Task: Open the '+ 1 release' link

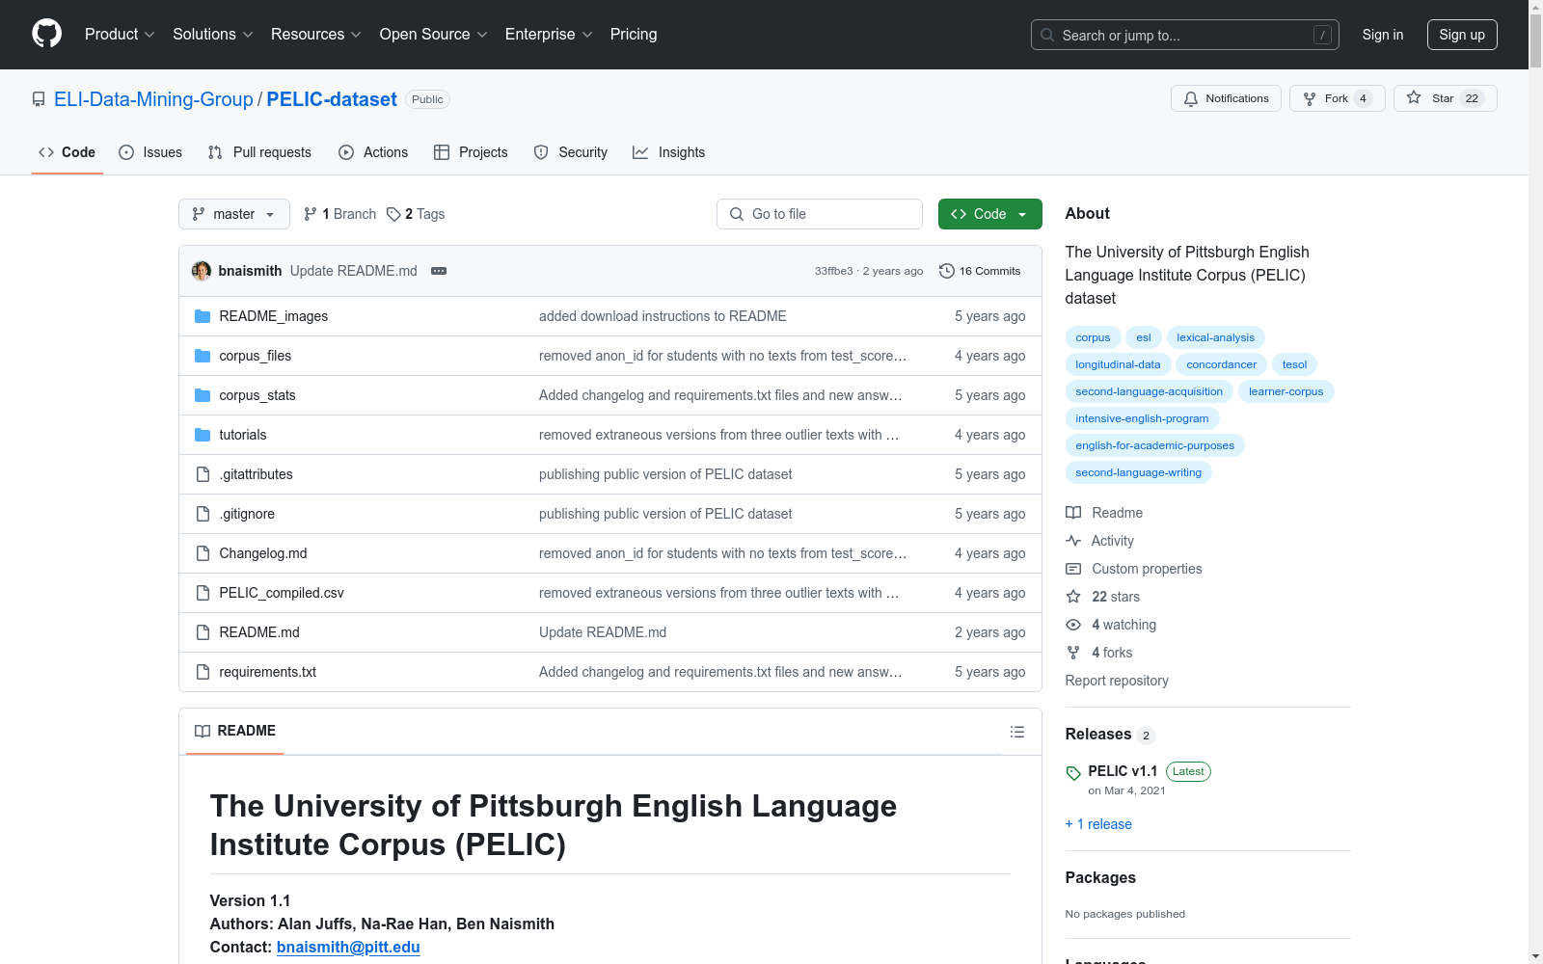Action: 1098,824
